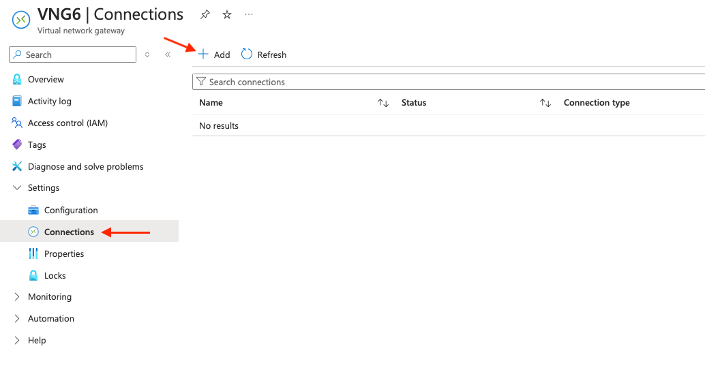Collapse the Settings section
Image resolution: width=705 pixels, height=387 pixels.
(17, 187)
